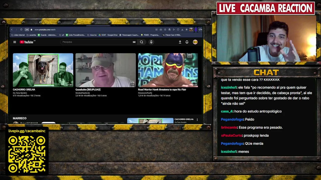321x180 pixels.
Task: Open the browser easy setup lines icon
Action: pyautogui.click(x=187, y=29)
